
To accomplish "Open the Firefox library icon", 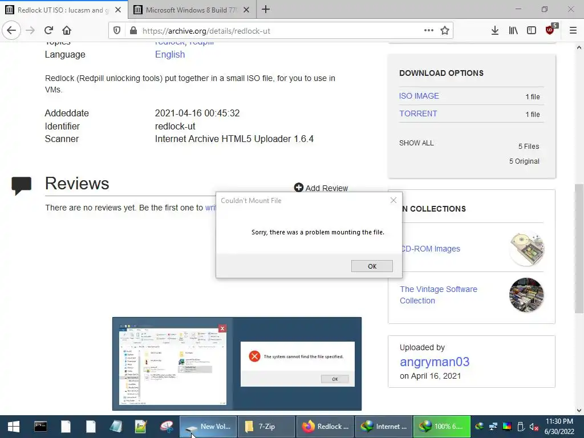I will pyautogui.click(x=513, y=31).
